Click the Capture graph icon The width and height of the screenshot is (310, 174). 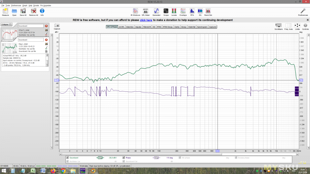pos(57,26)
